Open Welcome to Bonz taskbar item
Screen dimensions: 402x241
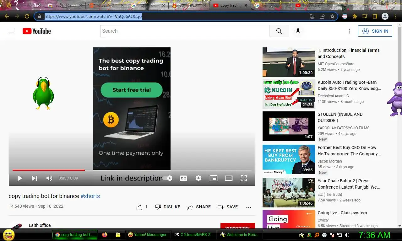(x=240, y=235)
